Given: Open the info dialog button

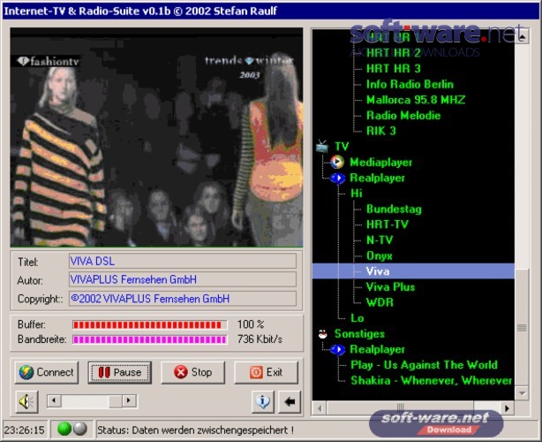Looking at the screenshot, I should 263,402.
